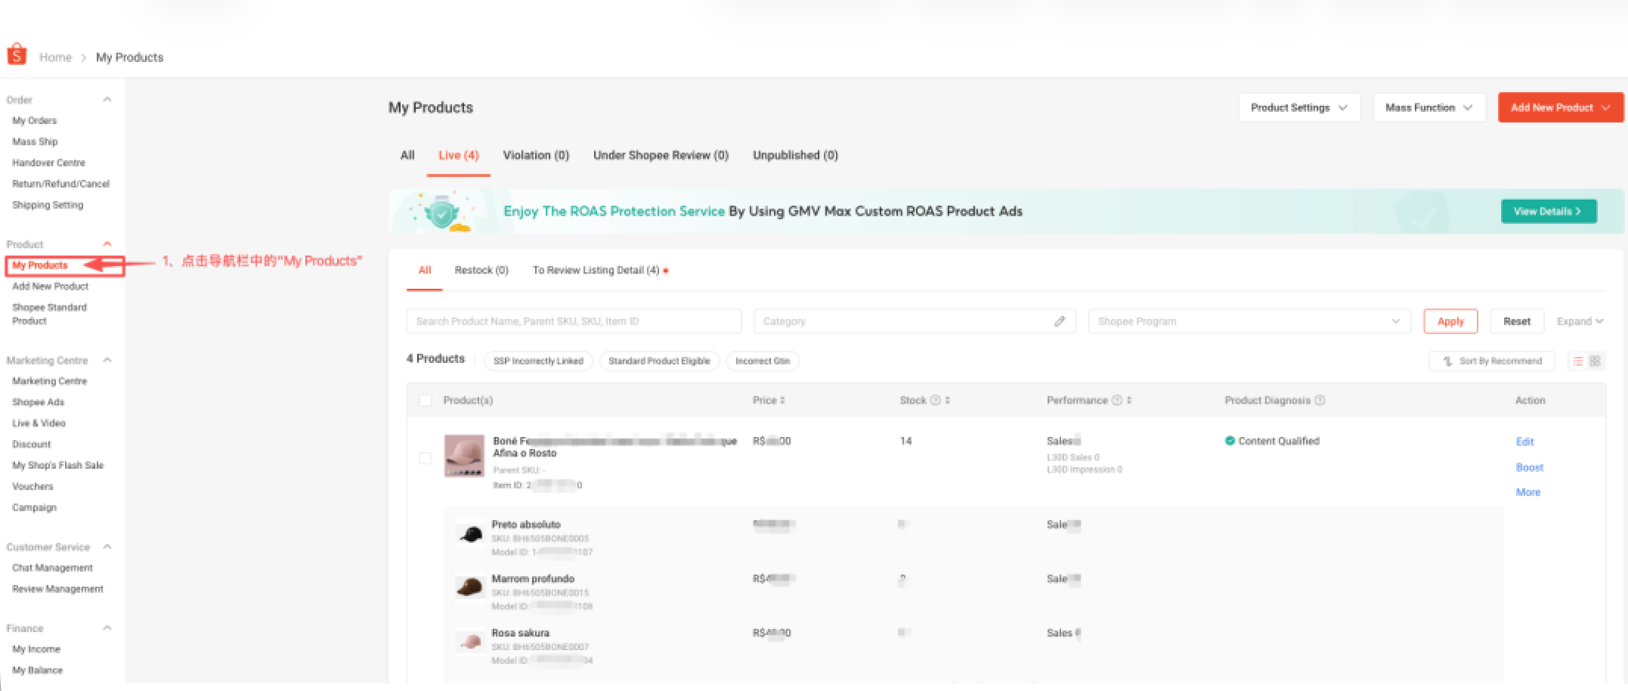
Task: Open Shopee Ads in the sidebar
Action: pos(38,402)
